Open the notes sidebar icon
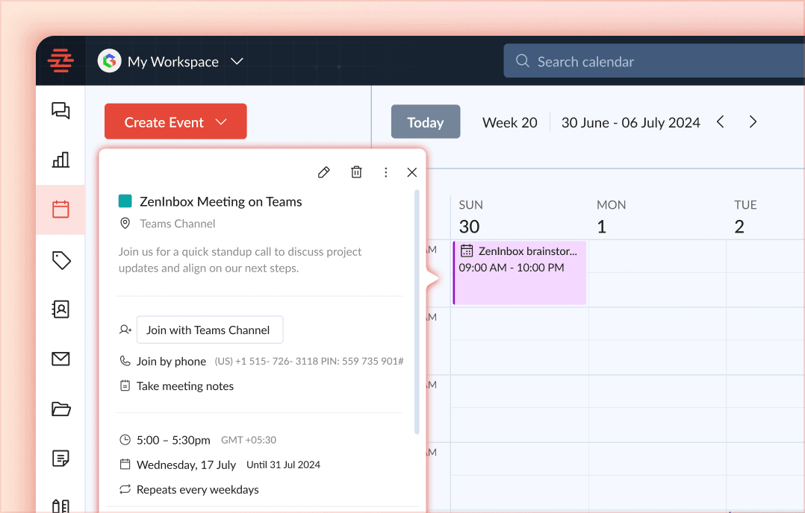Viewport: 805px width, 513px height. tap(60, 458)
